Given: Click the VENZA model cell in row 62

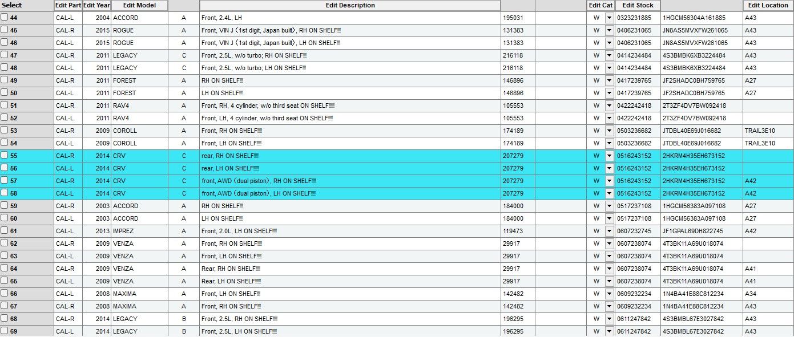Looking at the screenshot, I should click(x=139, y=243).
